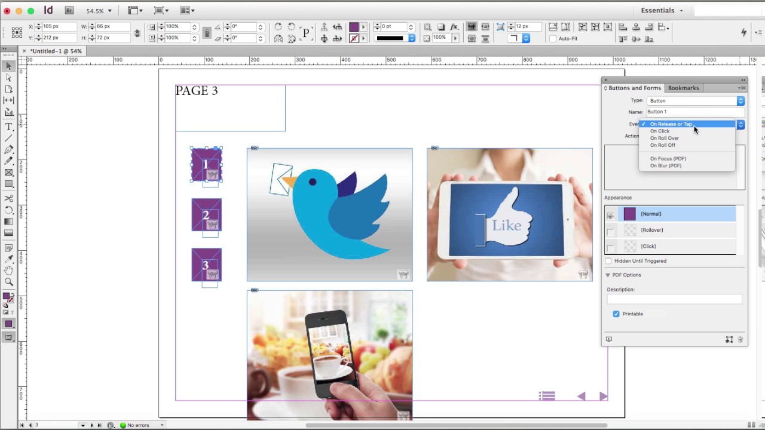This screenshot has height=430, width=765.
Task: Select the Untitled-1 document tab
Action: (55, 51)
